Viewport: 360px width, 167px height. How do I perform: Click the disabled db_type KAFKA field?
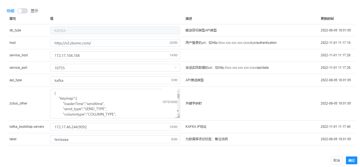pyautogui.click(x=115, y=31)
